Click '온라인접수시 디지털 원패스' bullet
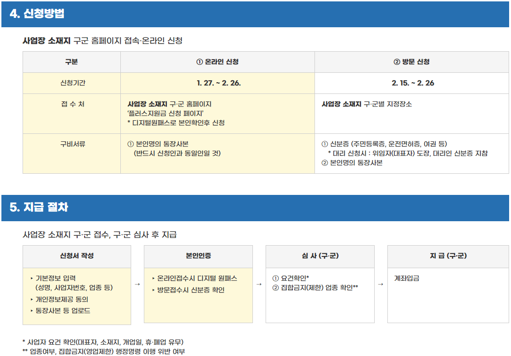This screenshot has height=356, width=511. 195,279
